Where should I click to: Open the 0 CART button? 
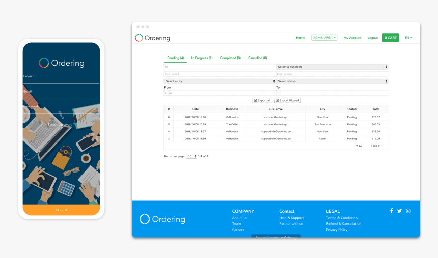391,38
